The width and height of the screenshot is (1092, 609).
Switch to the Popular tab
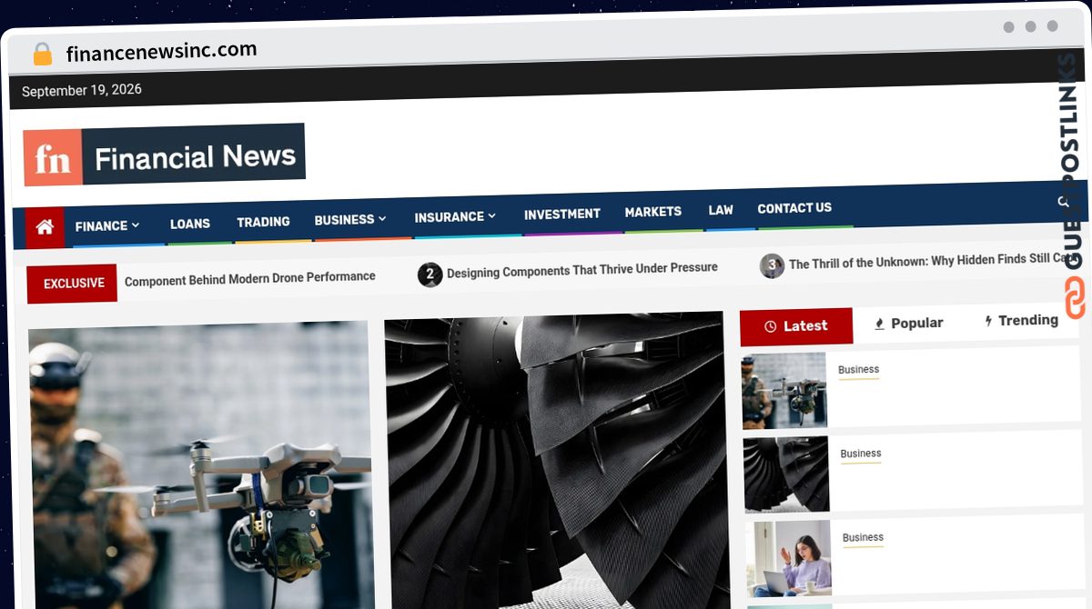[x=908, y=323]
